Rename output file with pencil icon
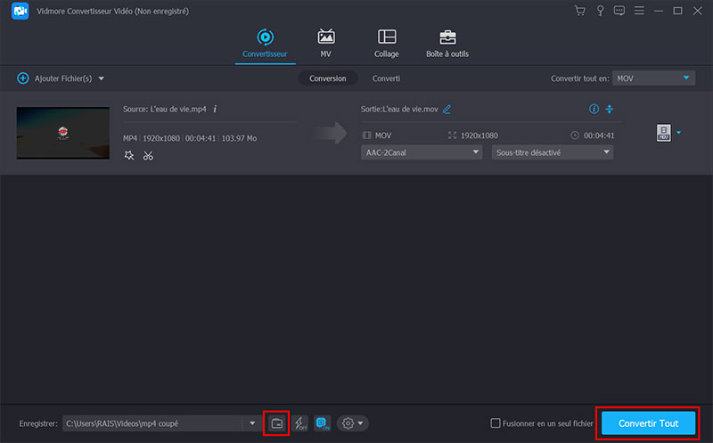The width and height of the screenshot is (713, 443). [x=447, y=109]
